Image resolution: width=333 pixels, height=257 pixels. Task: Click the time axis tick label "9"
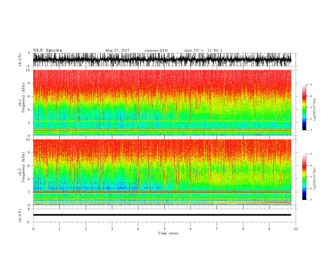pos(269,229)
